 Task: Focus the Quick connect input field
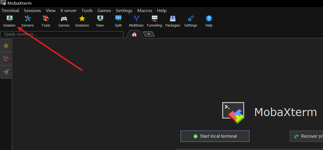[x=62, y=34]
